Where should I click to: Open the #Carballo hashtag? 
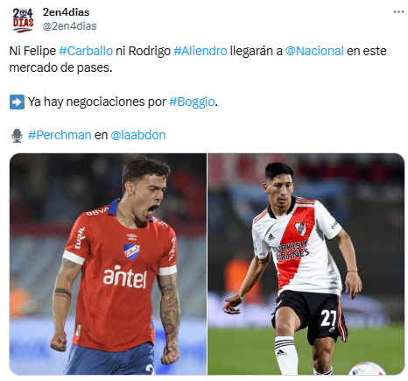pos(86,51)
